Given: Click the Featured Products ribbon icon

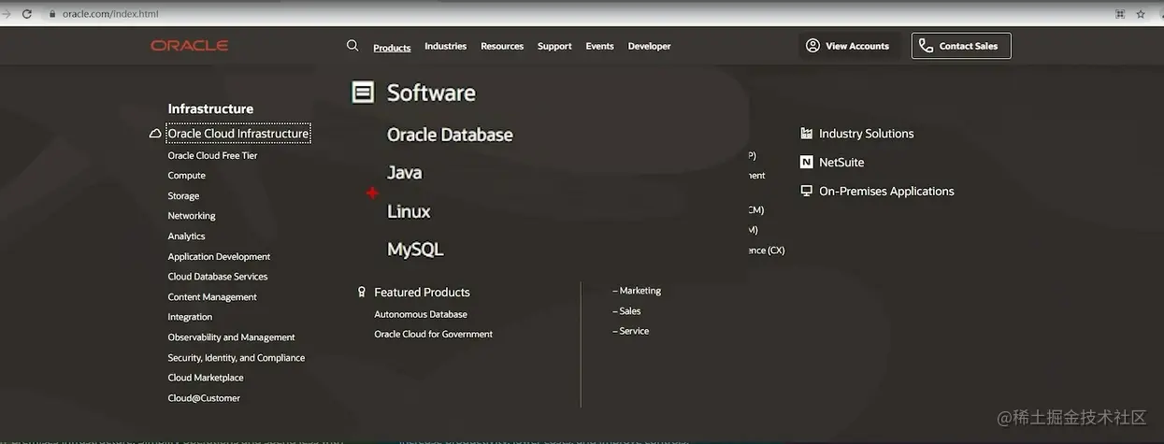Looking at the screenshot, I should (362, 293).
